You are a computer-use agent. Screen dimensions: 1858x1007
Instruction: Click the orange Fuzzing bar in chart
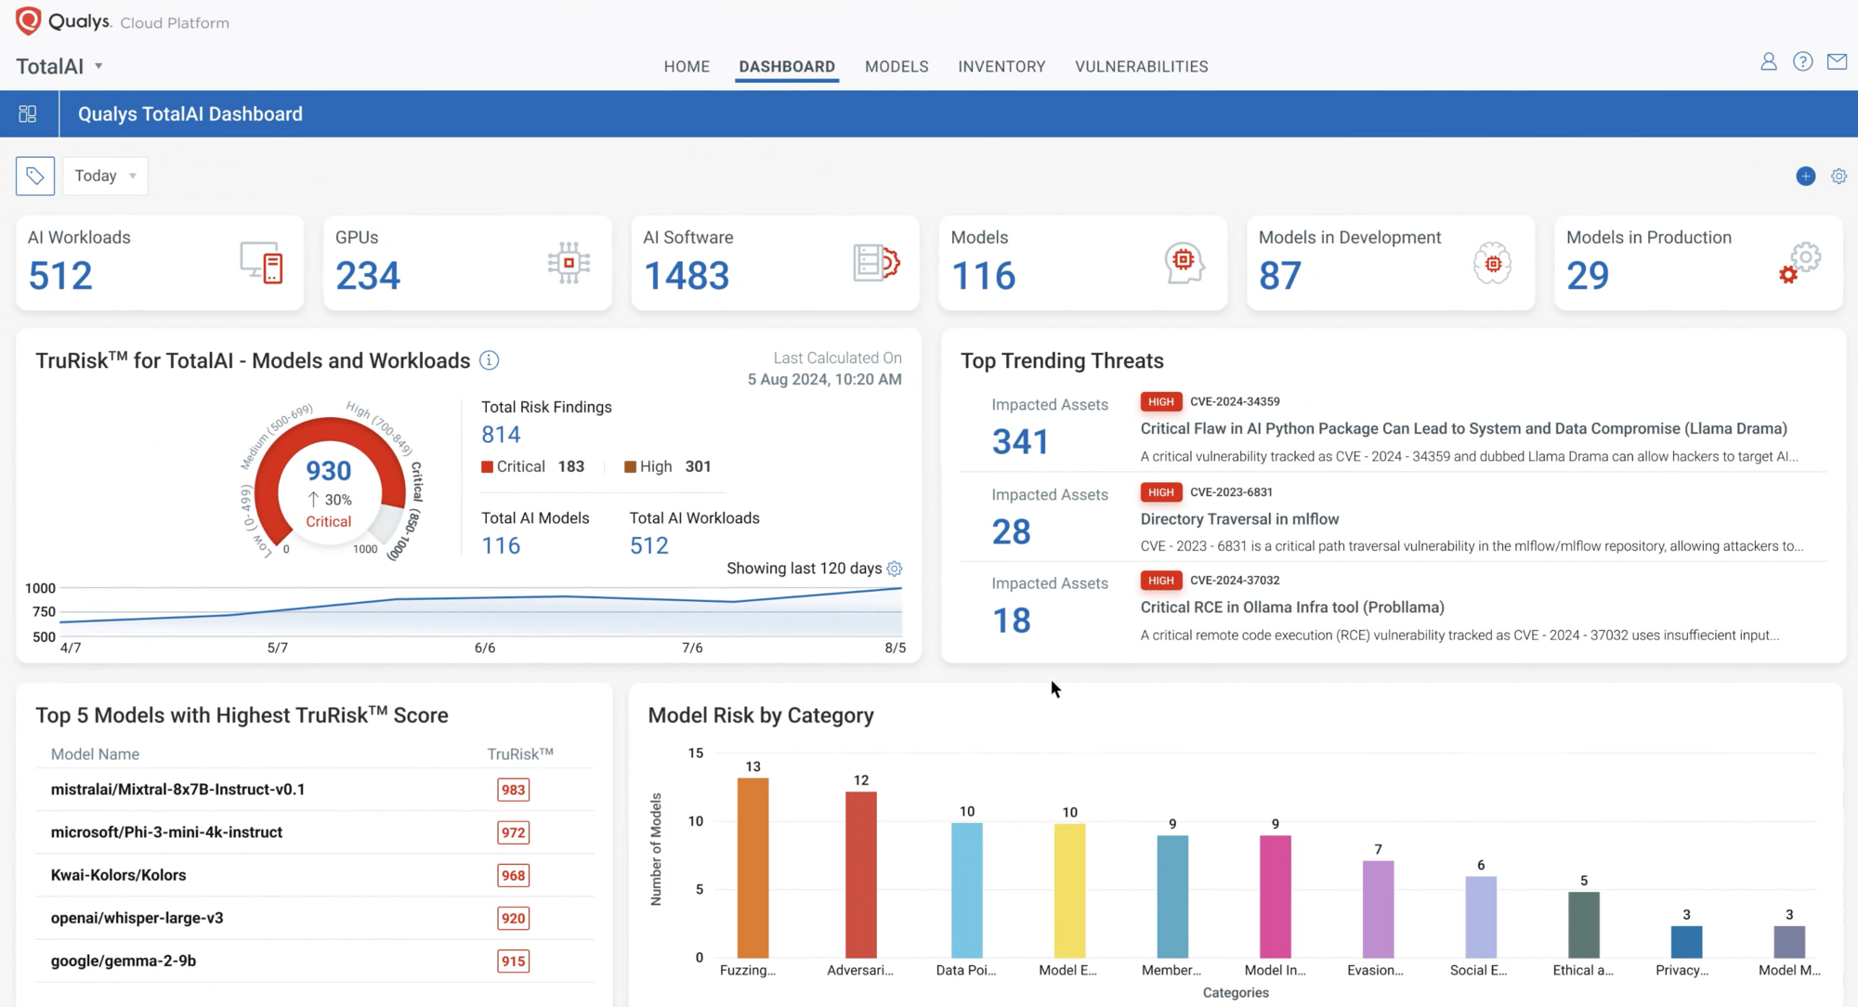point(752,866)
